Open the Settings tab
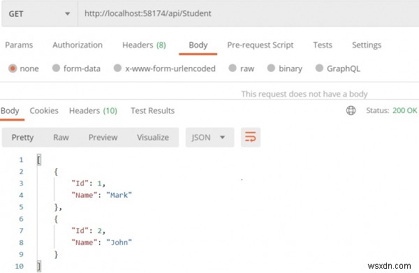The width and height of the screenshot is (419, 273). [367, 45]
